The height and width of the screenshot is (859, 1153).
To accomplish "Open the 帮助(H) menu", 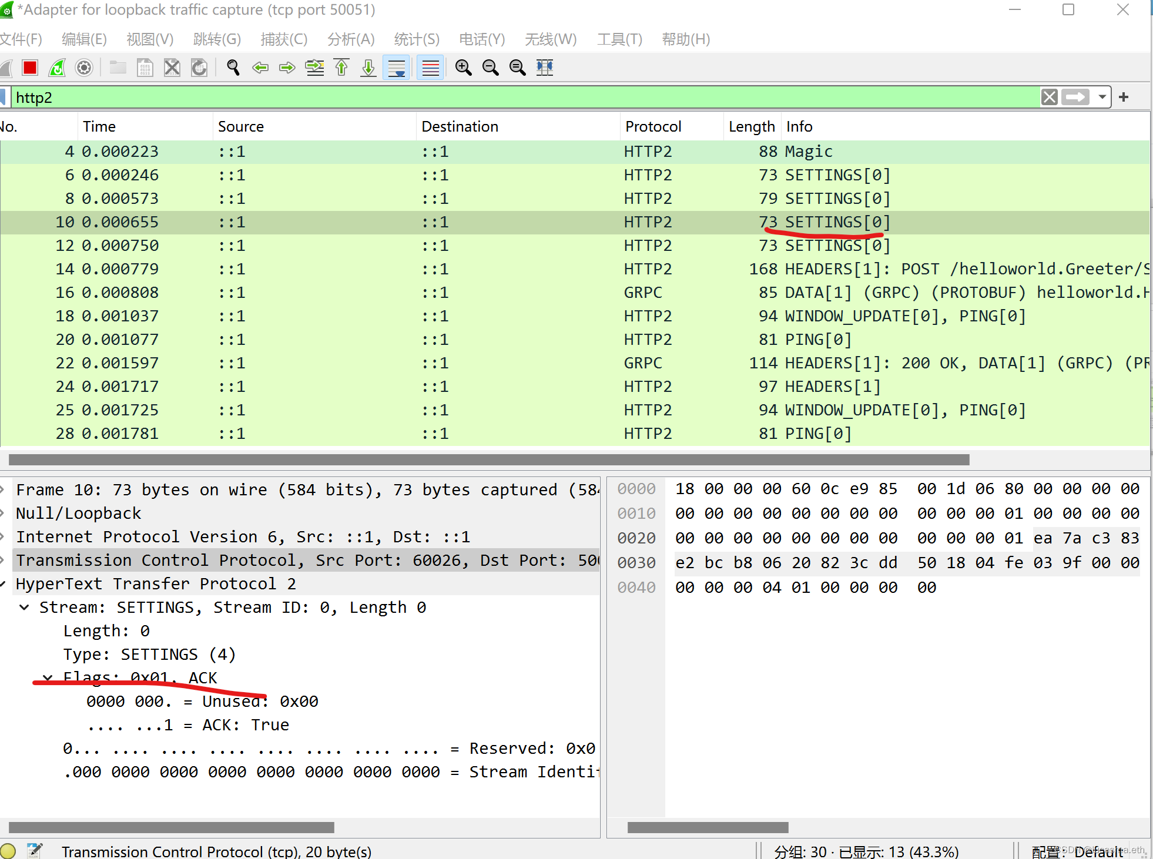I will point(686,39).
